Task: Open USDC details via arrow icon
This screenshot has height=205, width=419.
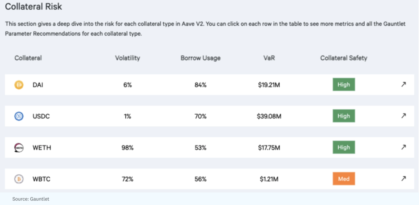Action: (x=403, y=116)
